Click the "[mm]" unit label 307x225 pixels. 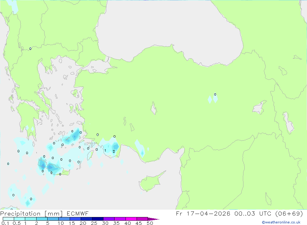(54, 213)
